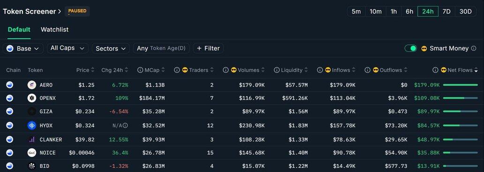Select the Default tab
The width and height of the screenshot is (484, 172).
coord(19,29)
